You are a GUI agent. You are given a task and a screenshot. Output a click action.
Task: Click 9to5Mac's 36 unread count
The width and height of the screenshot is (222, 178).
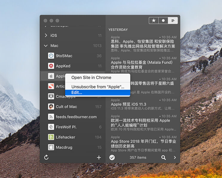pos(99,56)
